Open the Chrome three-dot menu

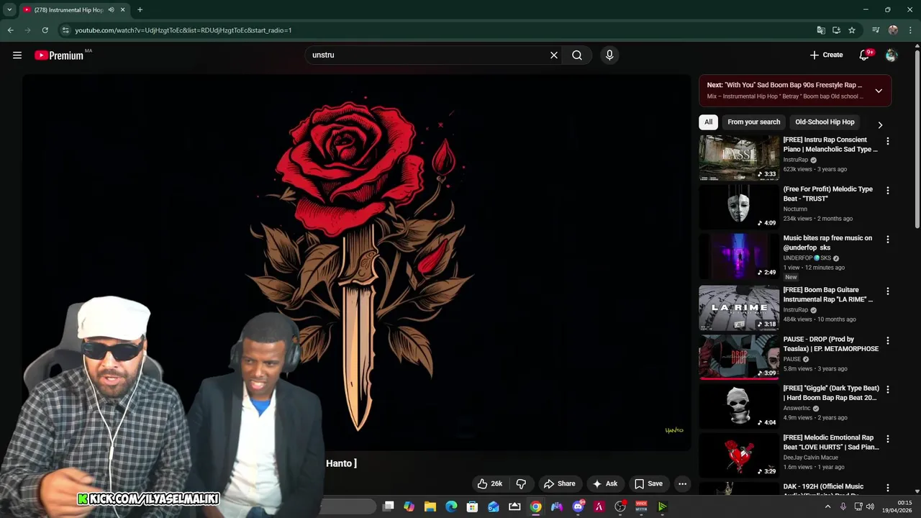pyautogui.click(x=909, y=30)
